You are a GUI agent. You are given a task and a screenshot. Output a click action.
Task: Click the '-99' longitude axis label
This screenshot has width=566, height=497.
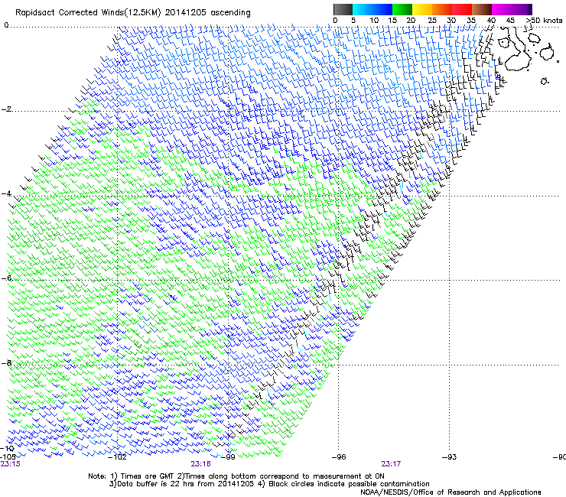[x=228, y=457]
